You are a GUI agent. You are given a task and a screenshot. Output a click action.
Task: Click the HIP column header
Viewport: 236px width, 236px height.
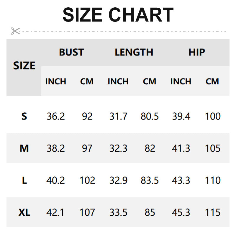tap(197, 52)
